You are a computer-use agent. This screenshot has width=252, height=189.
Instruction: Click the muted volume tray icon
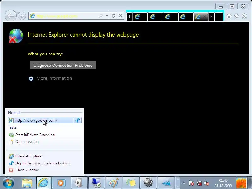tap(207, 183)
